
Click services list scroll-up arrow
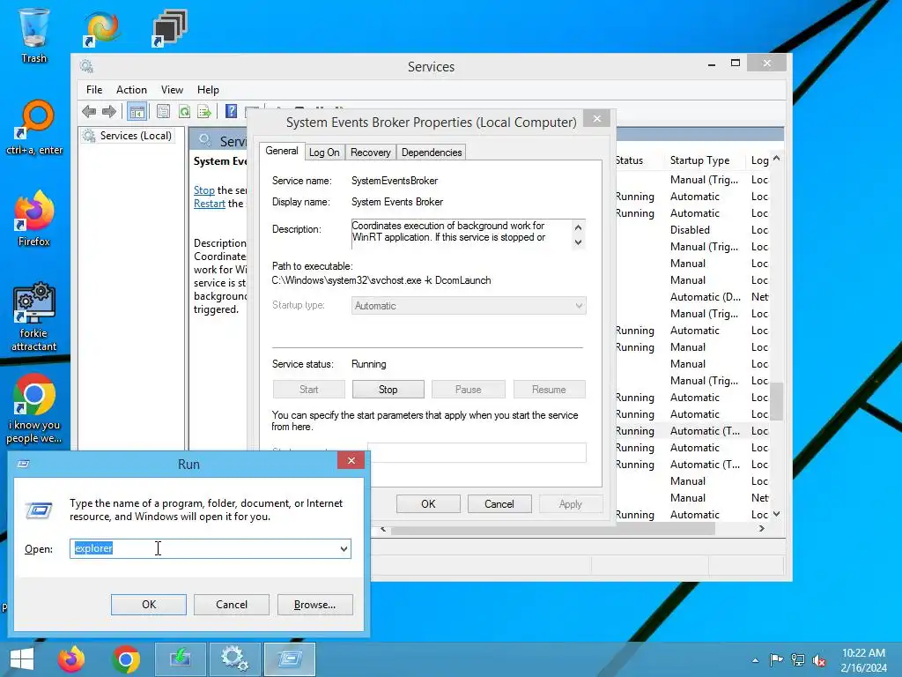point(777,159)
